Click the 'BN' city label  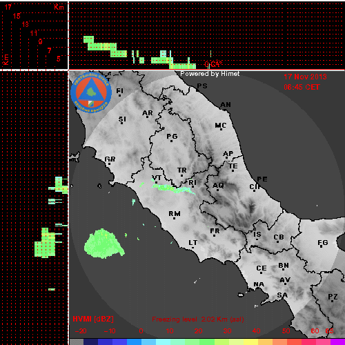(284, 266)
